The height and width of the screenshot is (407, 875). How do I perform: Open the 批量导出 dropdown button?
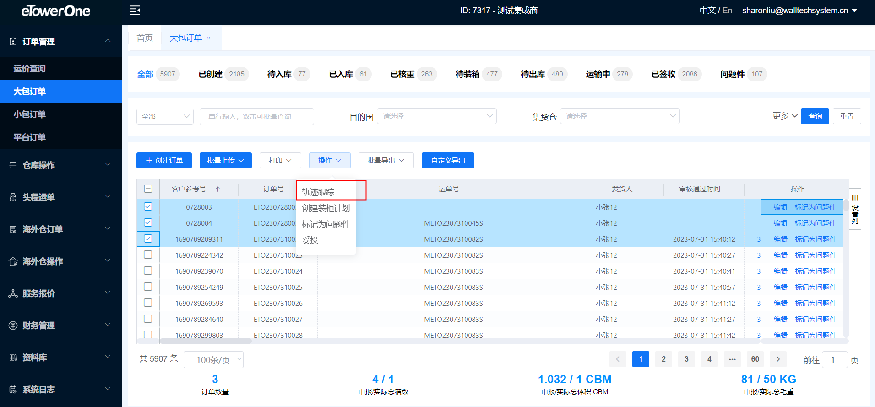point(386,160)
